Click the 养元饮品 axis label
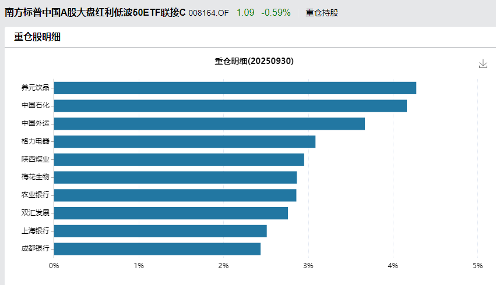 (x=36, y=88)
